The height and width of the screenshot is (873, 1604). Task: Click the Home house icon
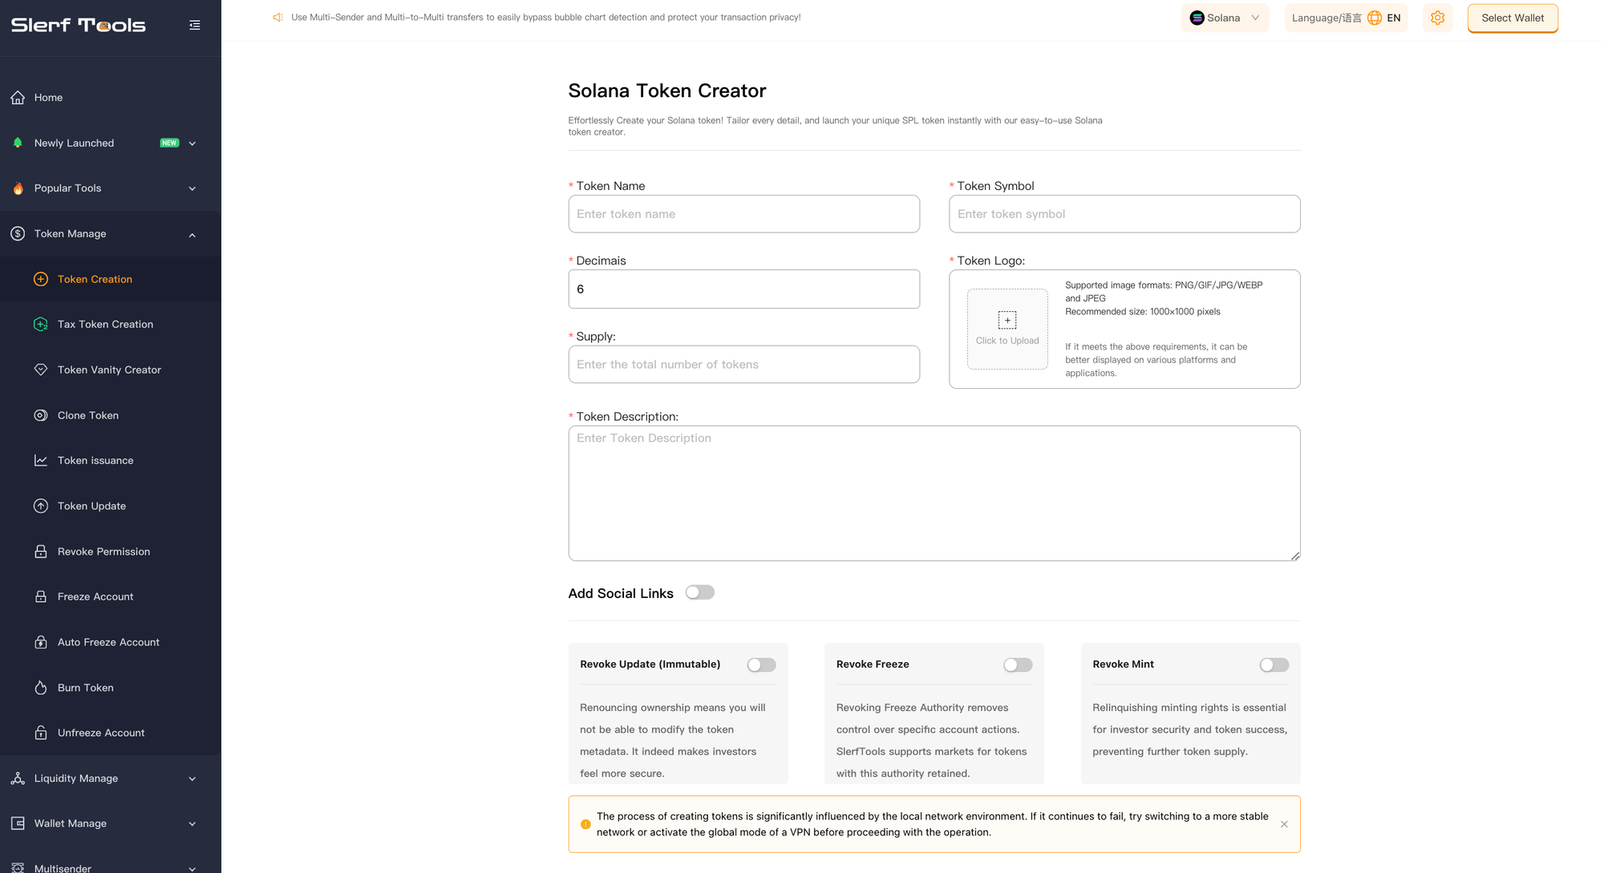click(x=18, y=98)
